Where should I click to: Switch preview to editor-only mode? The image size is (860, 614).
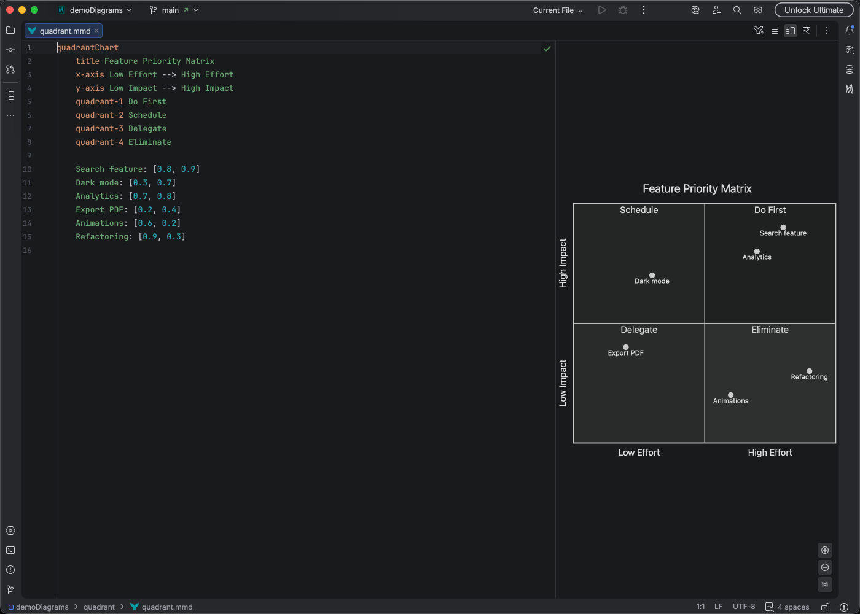(x=775, y=30)
